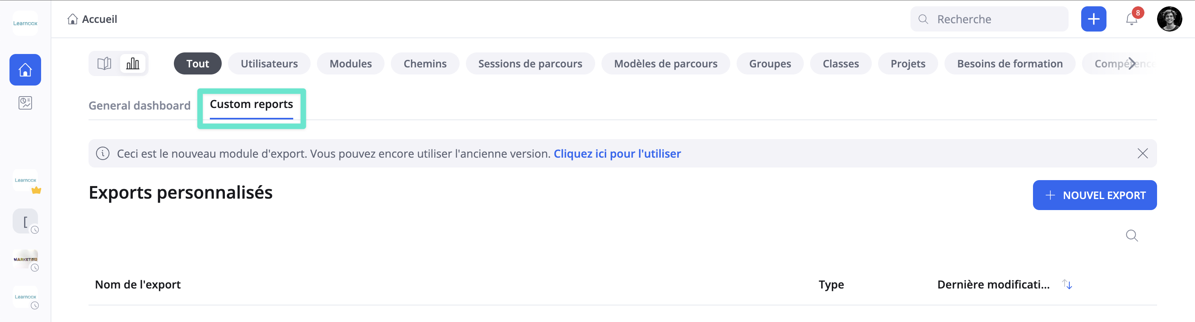Open the MARKETING workspace thumbnail
Screen dimensions: 1195x322
click(25, 260)
